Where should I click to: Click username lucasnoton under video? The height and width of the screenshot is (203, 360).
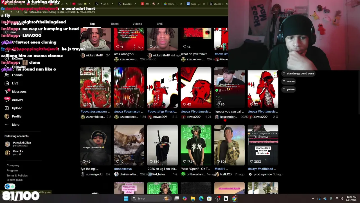(x=229, y=117)
